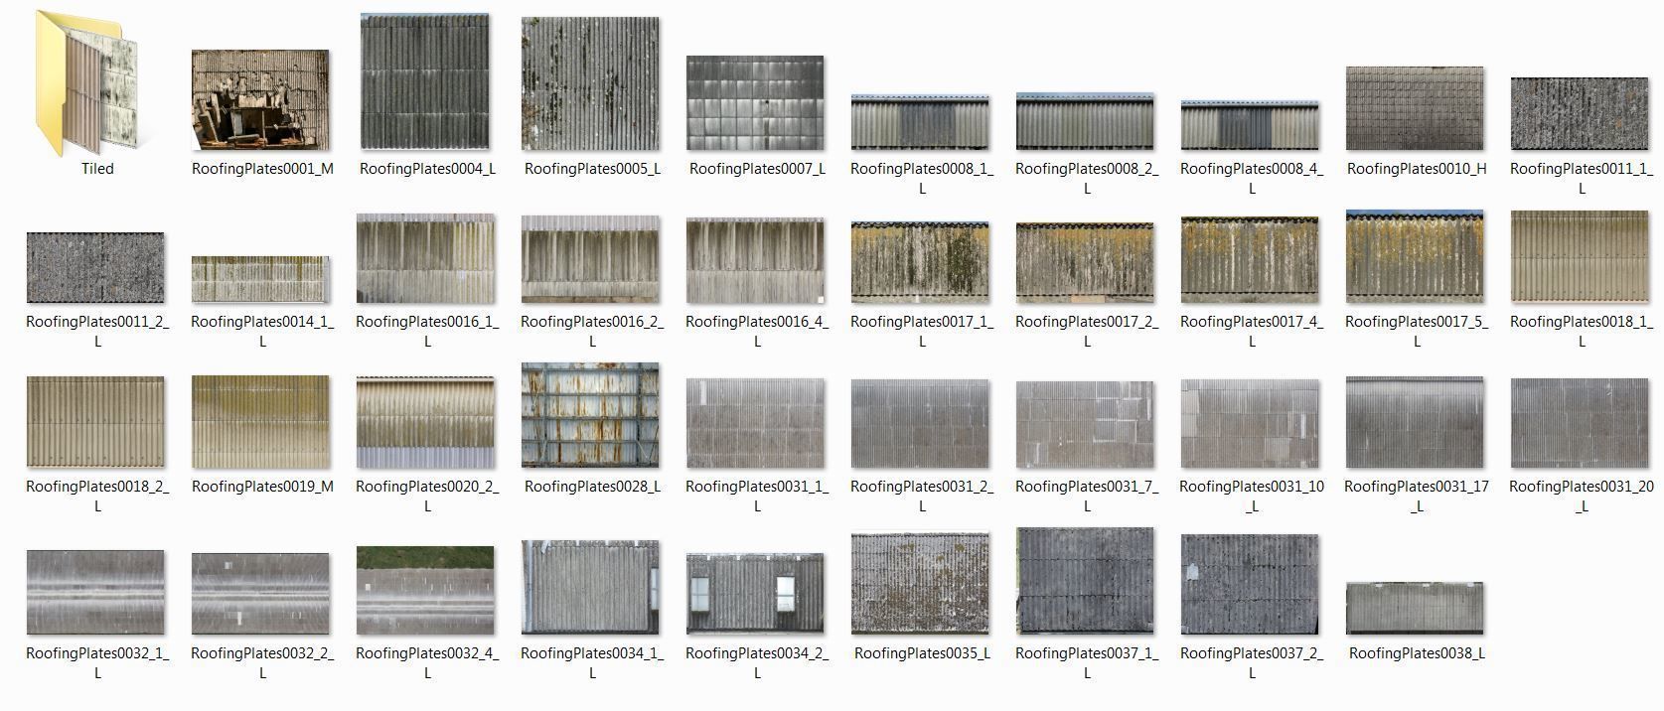Click the 'RoofingPlates0005_L' file name
Viewport: 1664px width, 711px height.
tap(592, 169)
